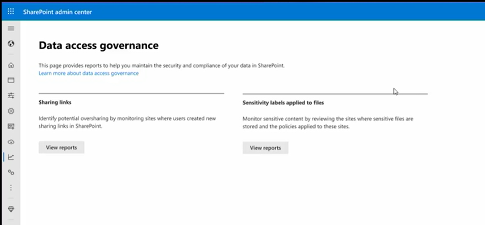Select the Reports chart icon in sidebar
This screenshot has height=225, width=485.
tap(11, 157)
